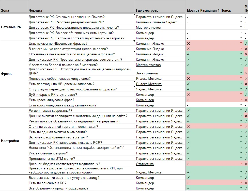Image resolution: width=248 pixels, height=191 pixels.
Task: Select cell 'Есть ли единая визитка в кампании?'
Action: 81,132
